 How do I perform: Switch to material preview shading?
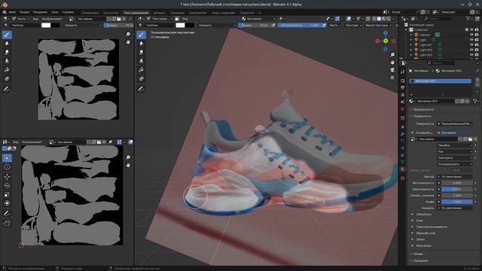pos(384,19)
